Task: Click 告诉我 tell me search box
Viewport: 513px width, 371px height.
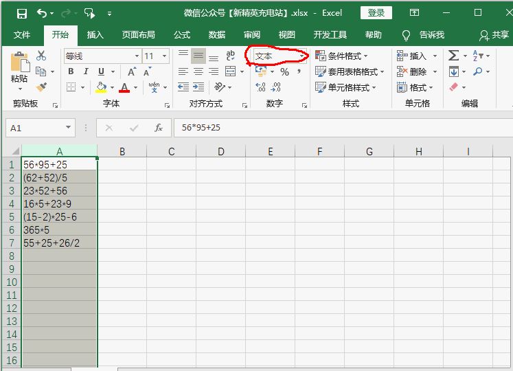Action: pos(423,35)
